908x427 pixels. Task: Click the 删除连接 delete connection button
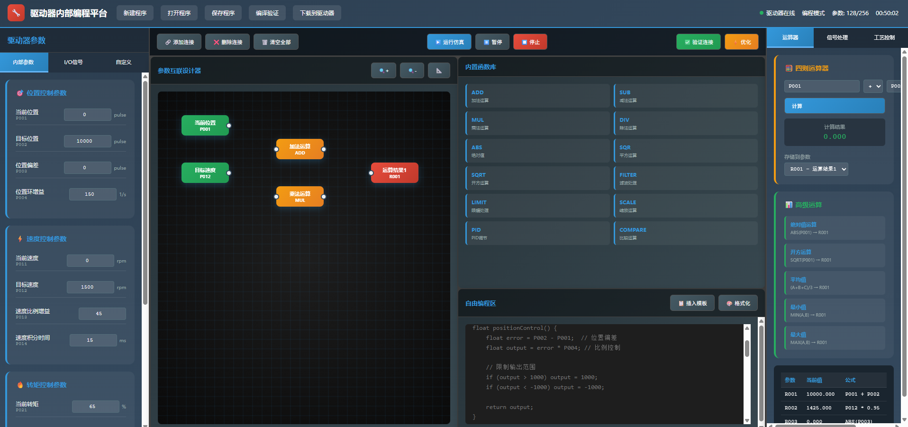tap(227, 42)
